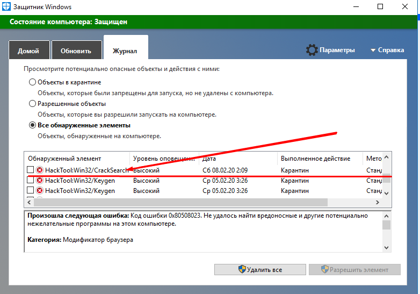Select the Объекты в карантине radio option

point(32,82)
